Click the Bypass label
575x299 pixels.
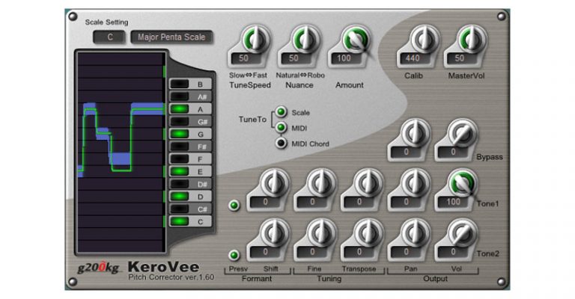489,157
